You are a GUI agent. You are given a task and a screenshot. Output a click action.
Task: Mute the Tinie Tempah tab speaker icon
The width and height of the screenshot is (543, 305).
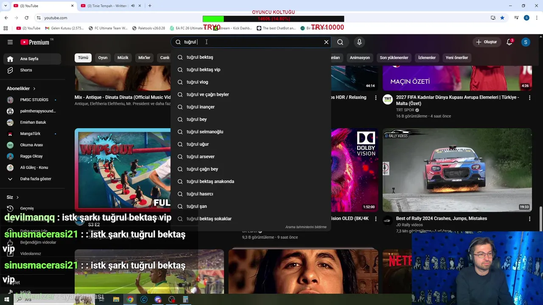click(133, 6)
